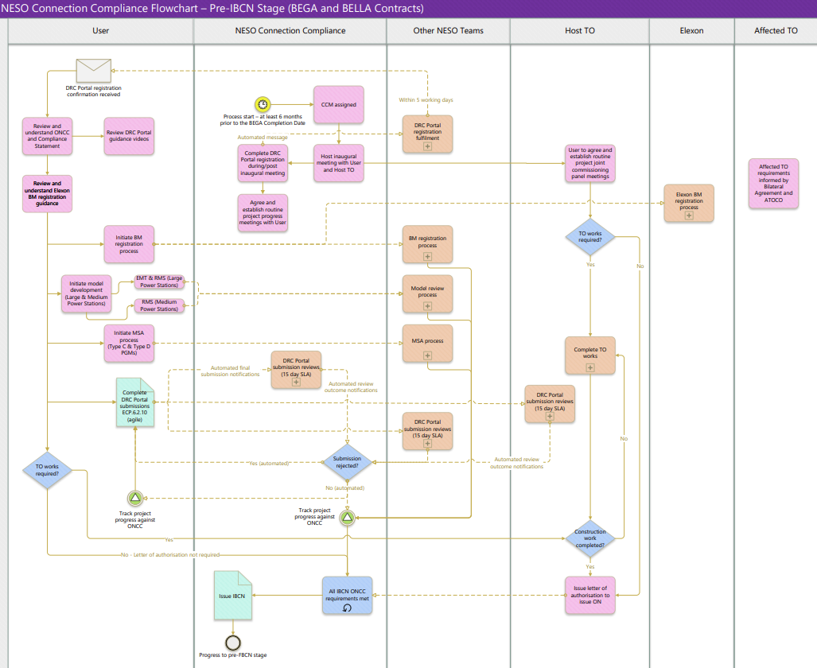Select the Elexon lane header
Screen dimensions: 817x668
691,31
